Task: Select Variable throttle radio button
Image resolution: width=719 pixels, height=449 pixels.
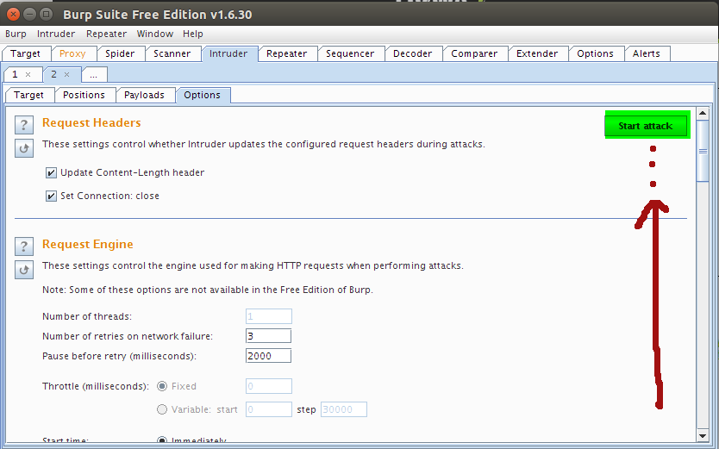Action: coord(162,409)
